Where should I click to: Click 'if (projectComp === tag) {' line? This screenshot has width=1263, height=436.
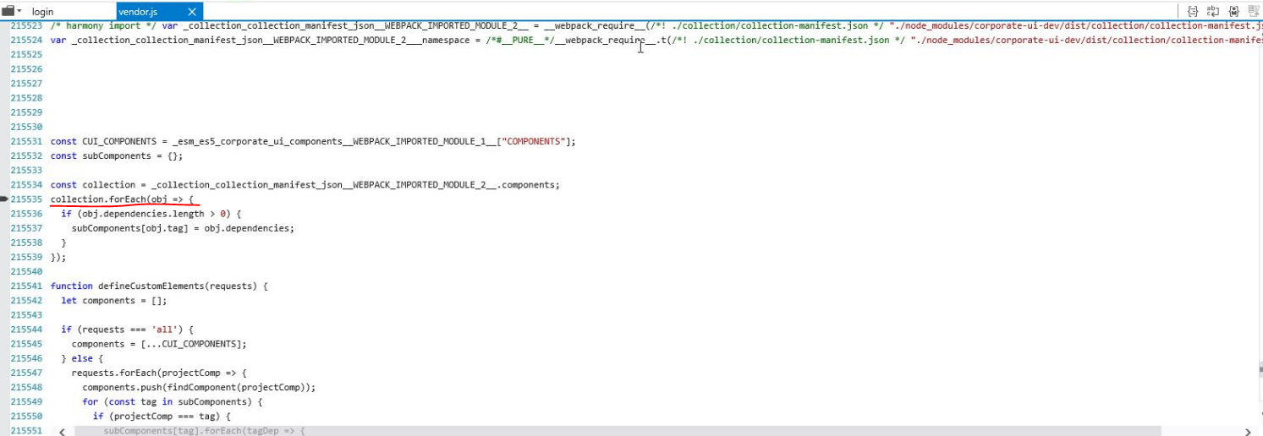[162, 416]
